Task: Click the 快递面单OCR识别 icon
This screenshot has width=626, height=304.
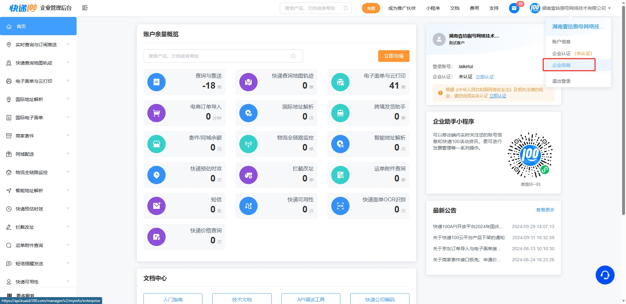Action: [x=340, y=206]
